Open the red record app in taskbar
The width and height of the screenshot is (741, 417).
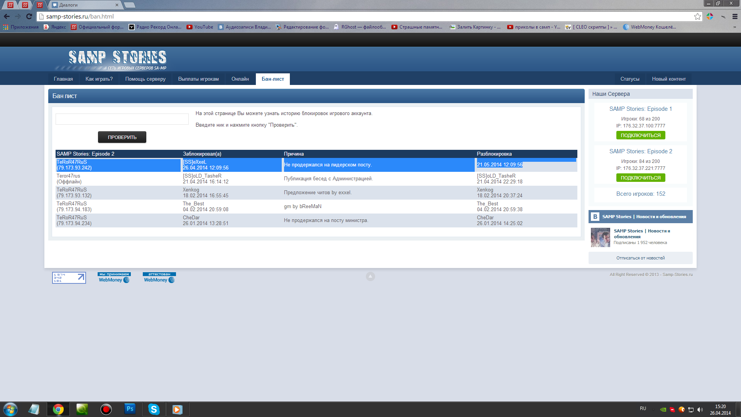point(106,409)
